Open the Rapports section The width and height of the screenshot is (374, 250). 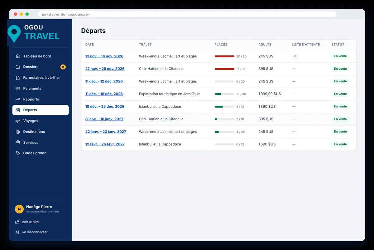coord(41,100)
